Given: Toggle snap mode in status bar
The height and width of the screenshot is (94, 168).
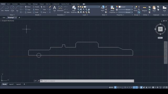Looking at the screenshot, I should (118, 87).
